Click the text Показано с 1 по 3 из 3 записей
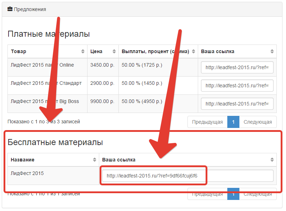 [44, 122]
